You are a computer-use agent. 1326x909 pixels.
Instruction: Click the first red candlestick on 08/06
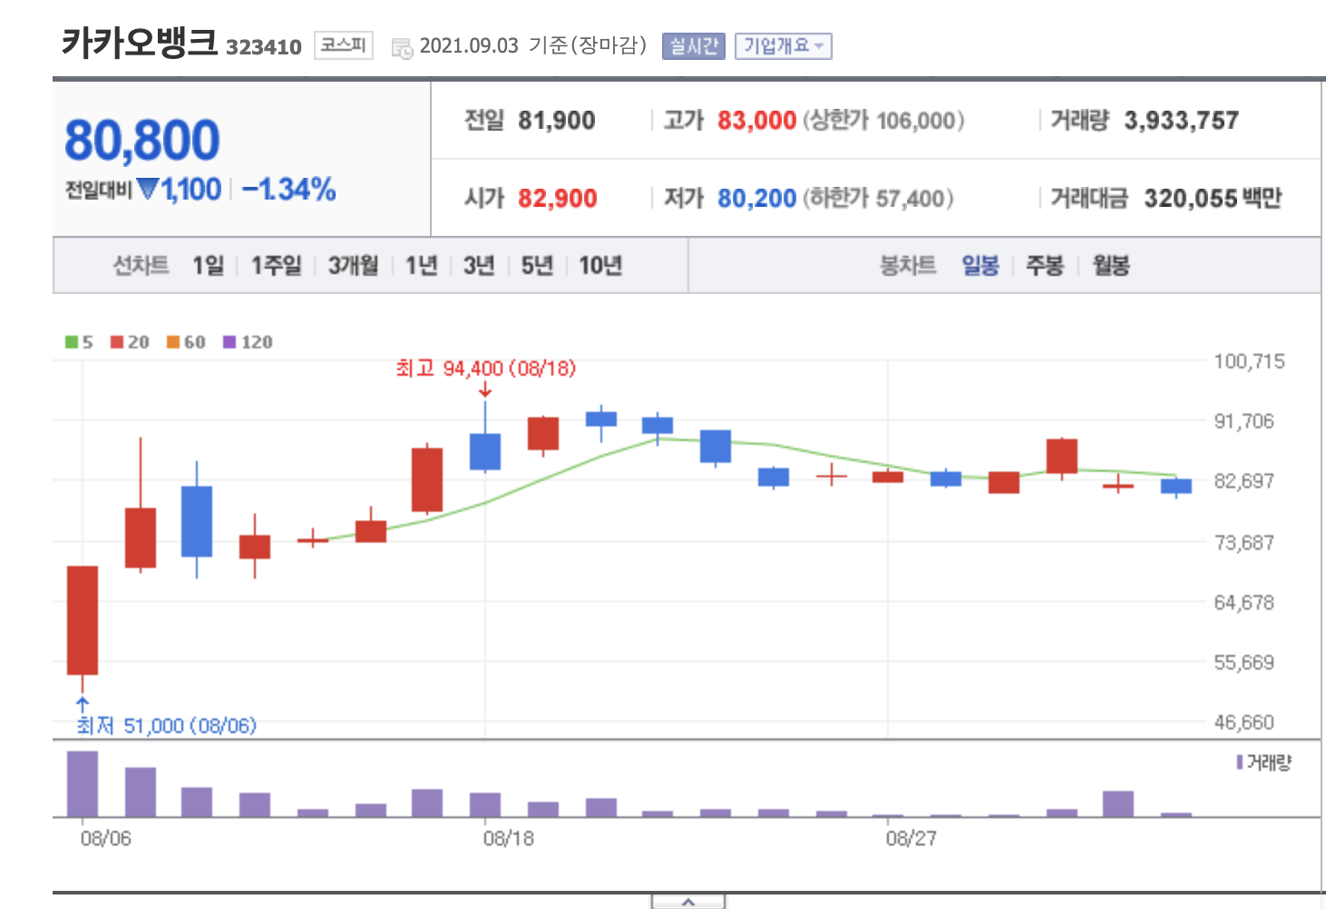click(83, 621)
